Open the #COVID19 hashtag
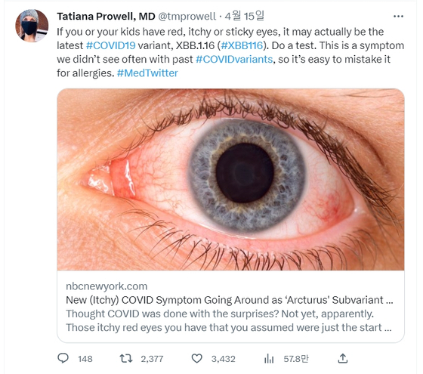Screen dimensions: 423x374 (110, 45)
